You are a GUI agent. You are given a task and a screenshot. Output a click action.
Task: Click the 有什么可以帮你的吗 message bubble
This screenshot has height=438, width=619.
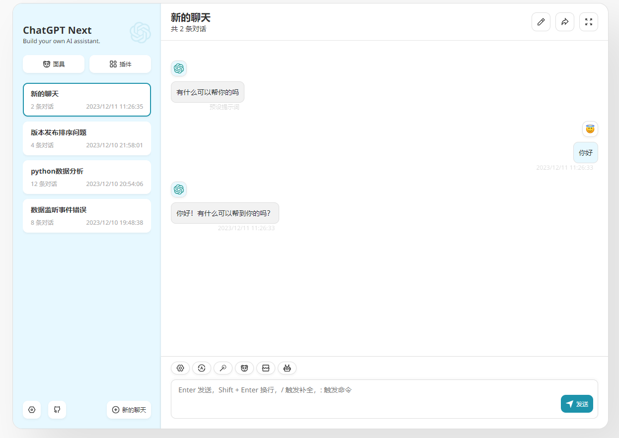coord(208,92)
